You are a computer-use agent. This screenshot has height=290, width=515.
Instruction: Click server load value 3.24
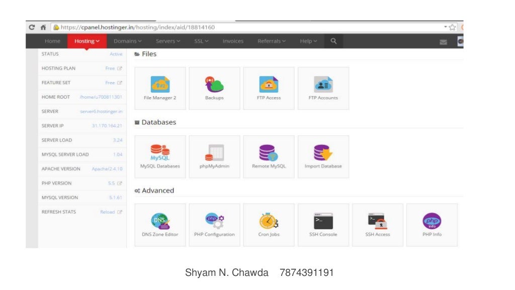point(118,140)
